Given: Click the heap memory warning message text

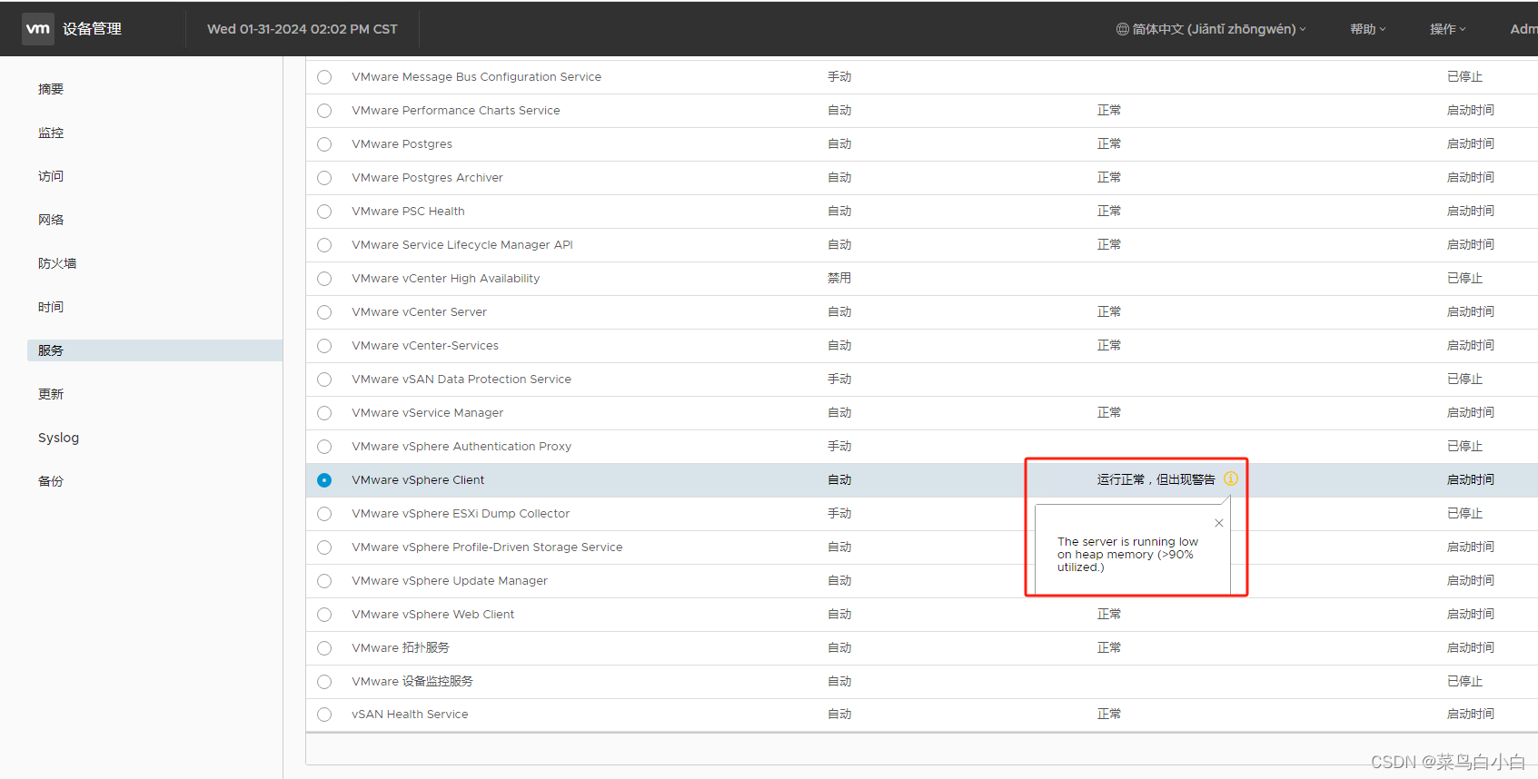Looking at the screenshot, I should click(x=1127, y=555).
